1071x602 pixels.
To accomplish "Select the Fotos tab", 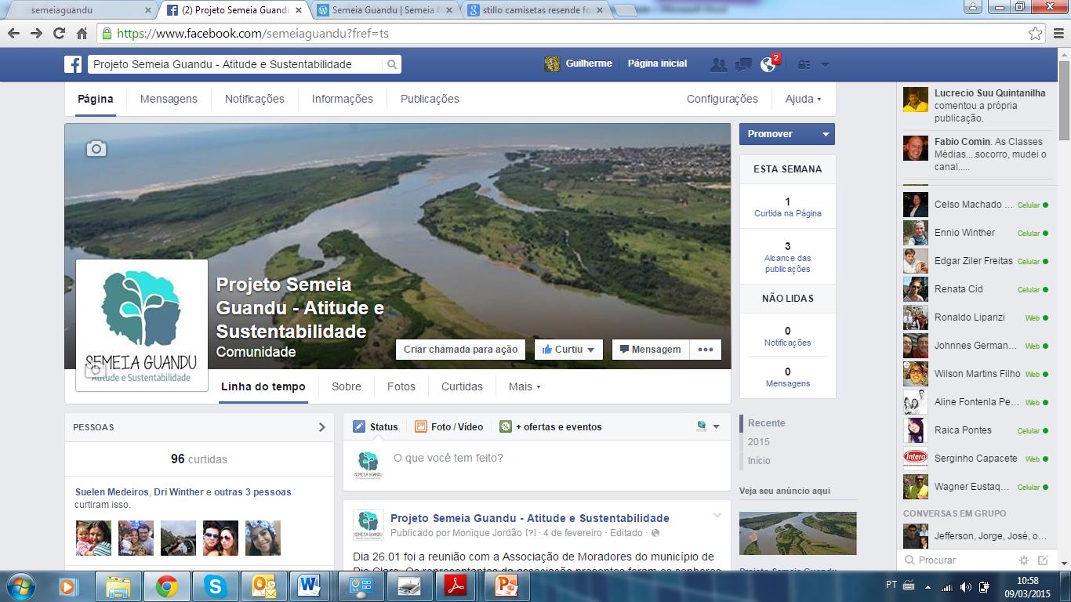I will tap(401, 386).
